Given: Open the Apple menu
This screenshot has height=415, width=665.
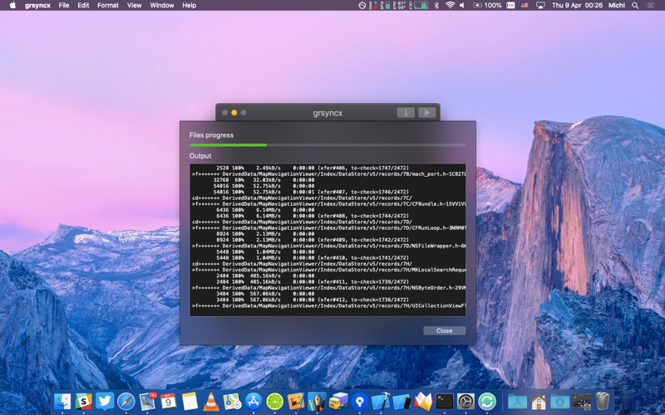Looking at the screenshot, I should tap(12, 6).
